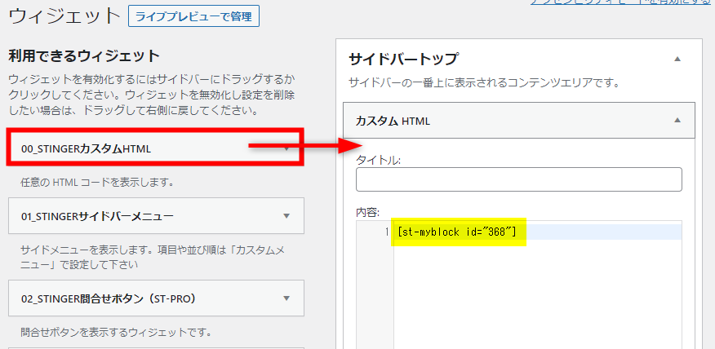The height and width of the screenshot is (349, 715).
Task: Select the 00_STINGERカスタムHTML widget title
Action: [x=86, y=148]
